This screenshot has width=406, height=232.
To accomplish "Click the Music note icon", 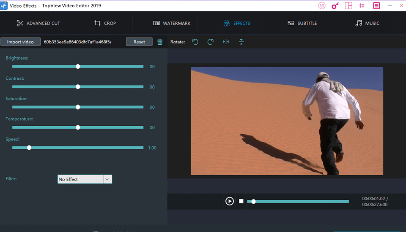I will pos(359,23).
